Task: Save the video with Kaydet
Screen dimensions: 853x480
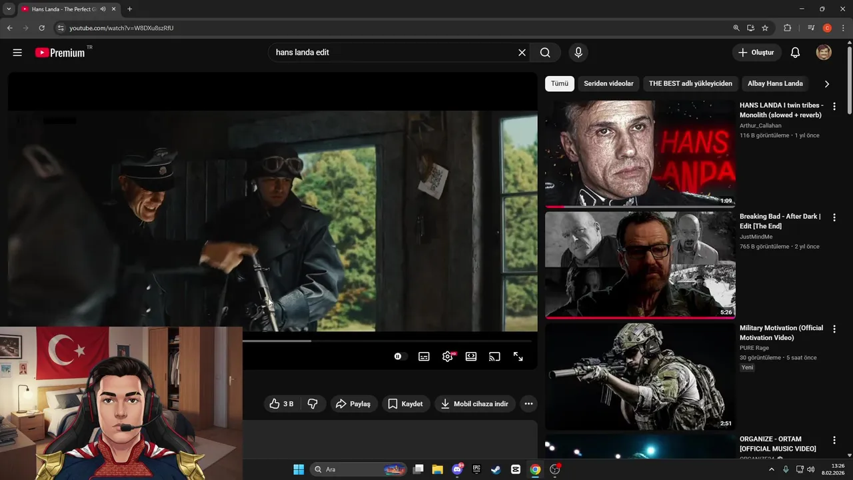Action: point(406,404)
